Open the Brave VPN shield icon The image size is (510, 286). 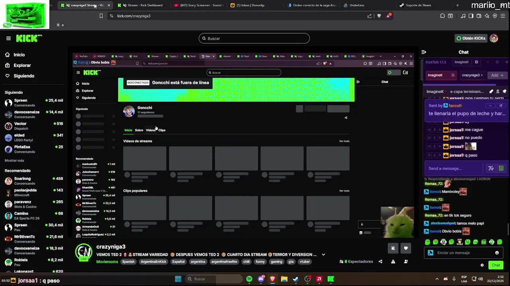(x=495, y=16)
